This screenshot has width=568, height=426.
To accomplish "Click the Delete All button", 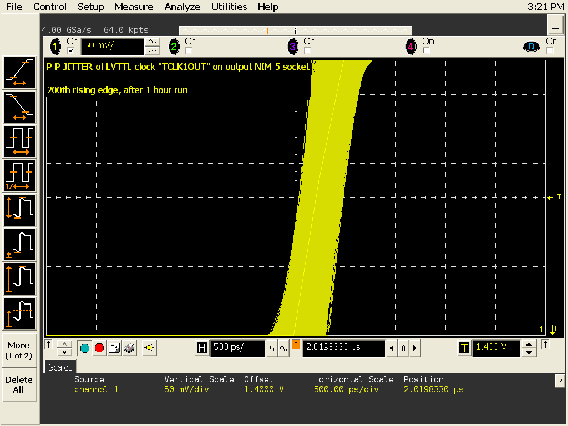I will [x=19, y=385].
